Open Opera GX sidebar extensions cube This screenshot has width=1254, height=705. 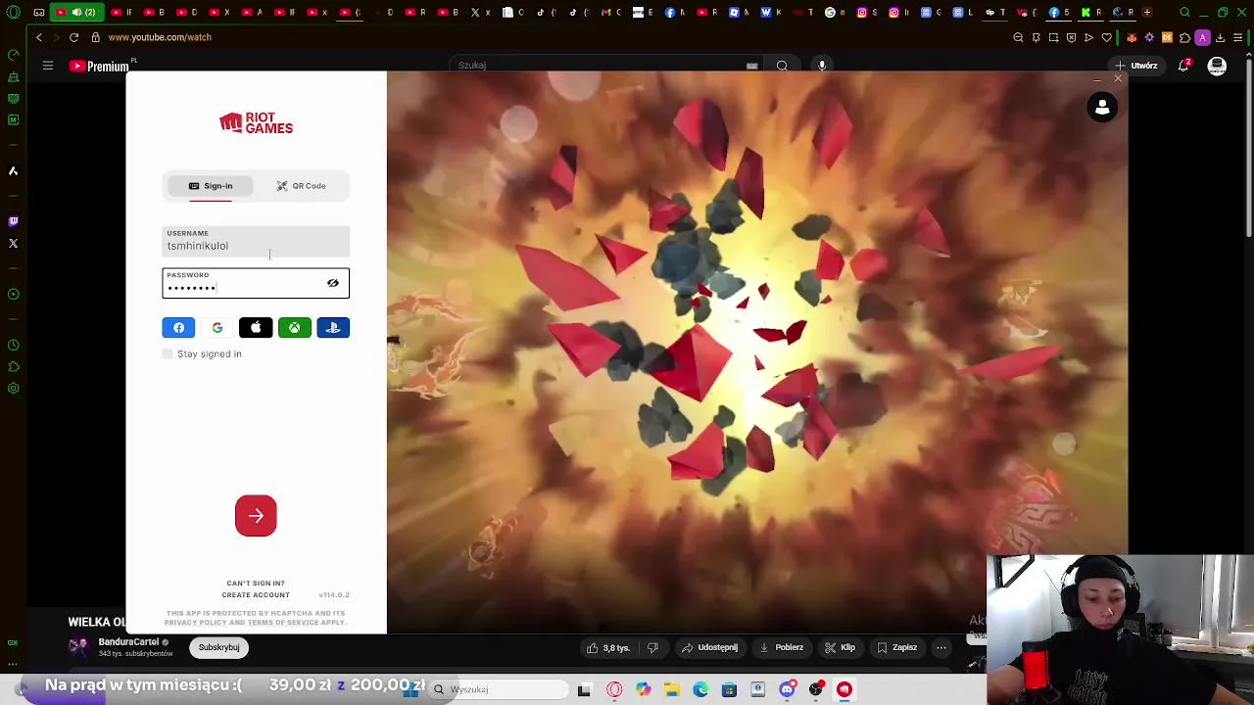(x=13, y=366)
